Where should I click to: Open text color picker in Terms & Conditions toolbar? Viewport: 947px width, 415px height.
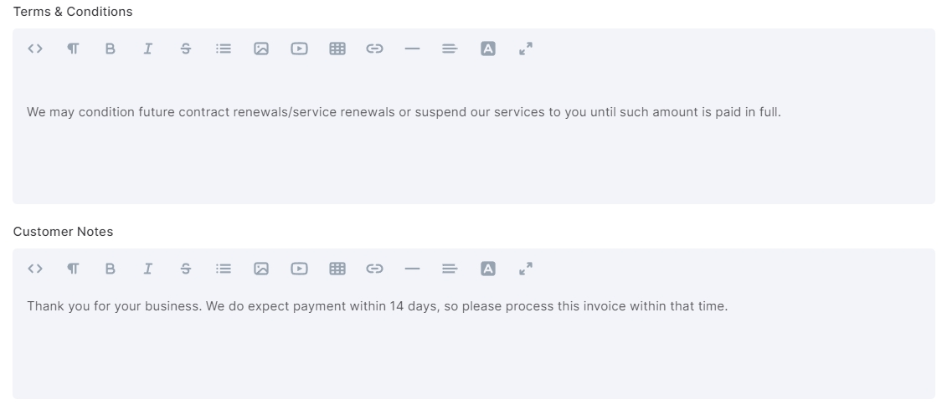(x=488, y=49)
